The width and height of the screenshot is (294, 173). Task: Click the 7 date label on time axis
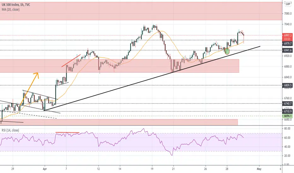66,169
